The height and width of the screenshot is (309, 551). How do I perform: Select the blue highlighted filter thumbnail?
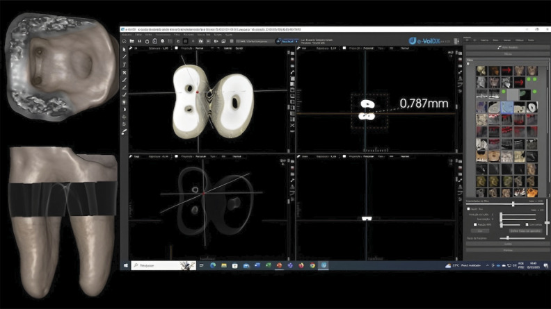tap(506, 107)
